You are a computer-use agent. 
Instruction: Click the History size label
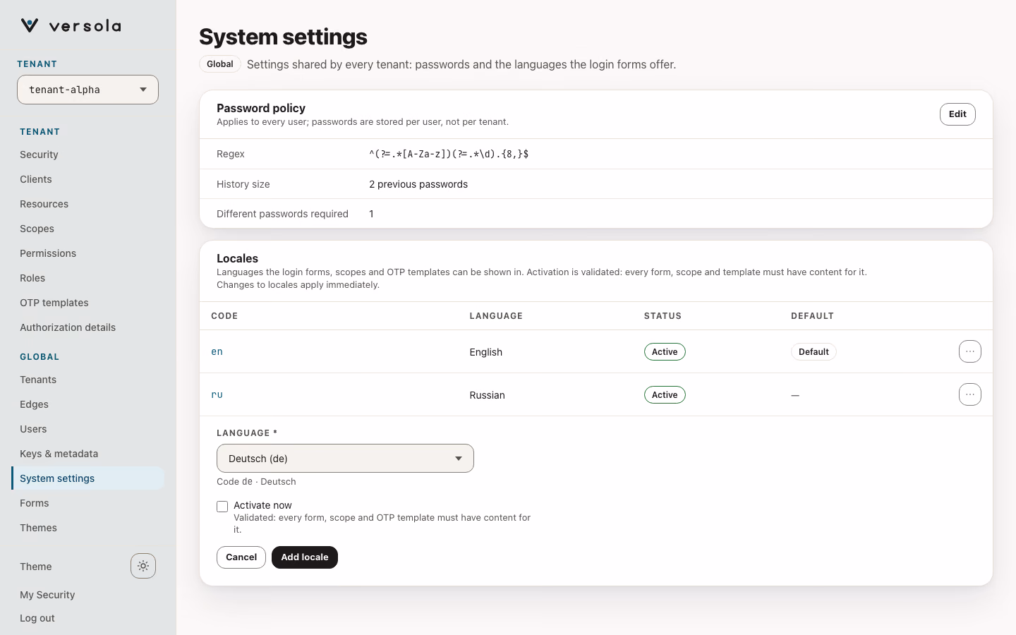[x=243, y=184]
